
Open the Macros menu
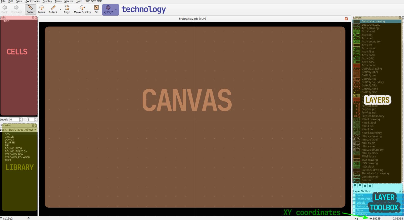click(69, 2)
